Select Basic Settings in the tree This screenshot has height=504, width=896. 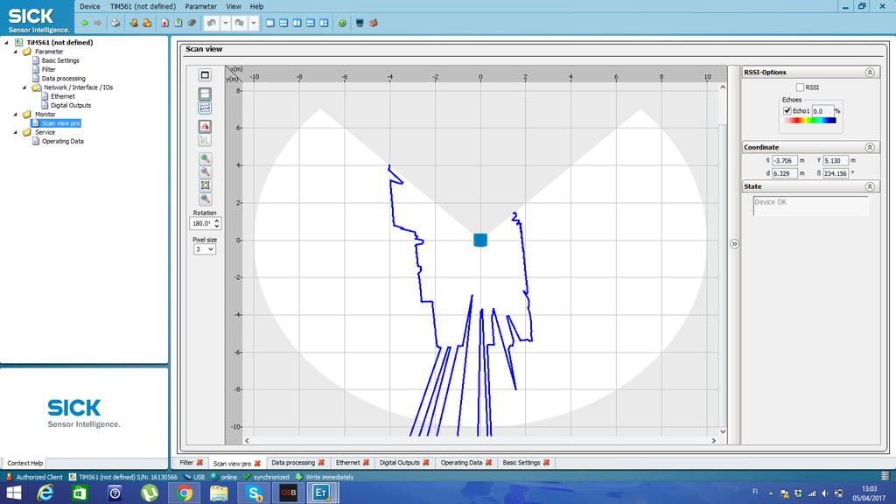[x=60, y=60]
